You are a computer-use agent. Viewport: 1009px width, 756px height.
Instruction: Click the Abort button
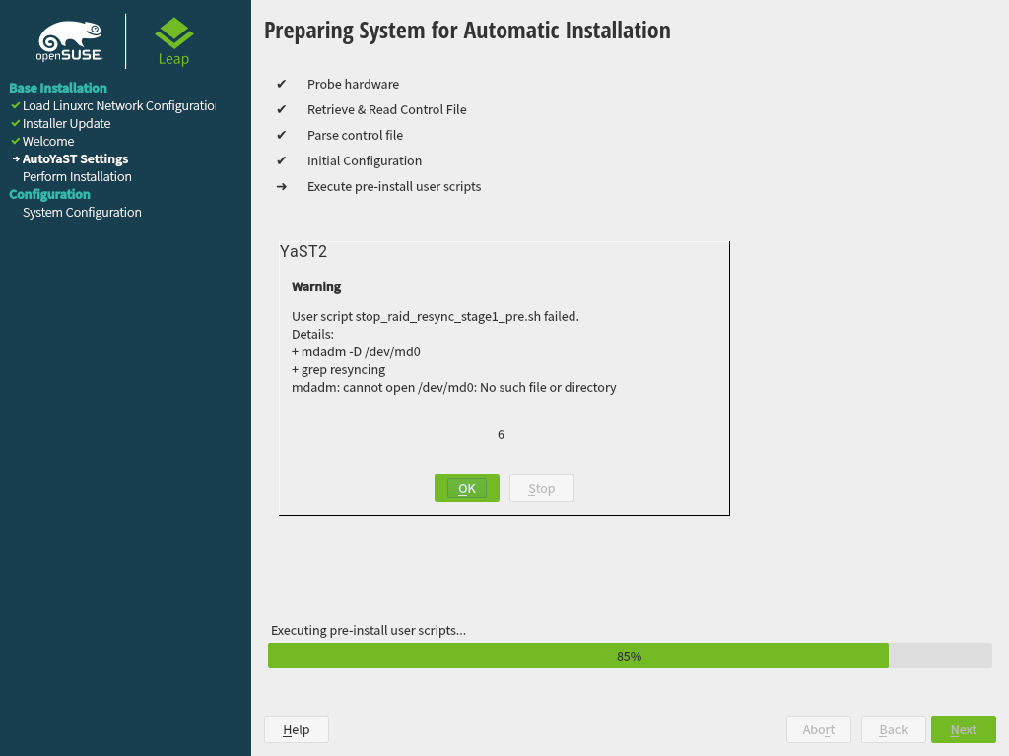click(x=819, y=729)
